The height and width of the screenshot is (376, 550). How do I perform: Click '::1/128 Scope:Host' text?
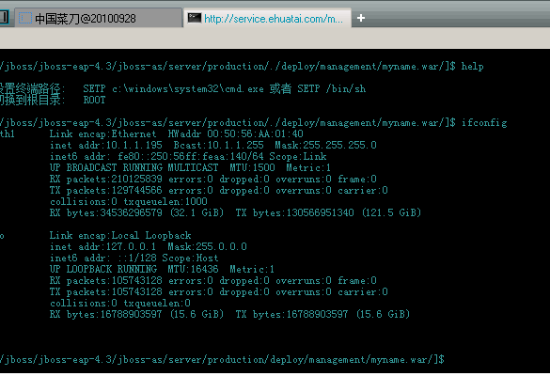(168, 258)
